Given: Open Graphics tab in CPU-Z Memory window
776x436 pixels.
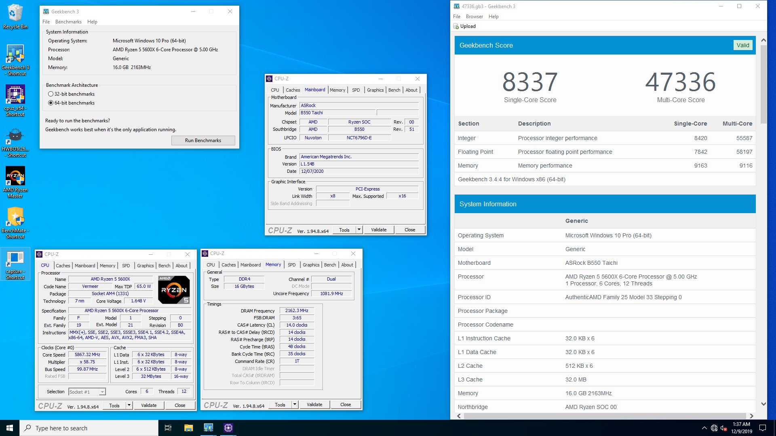Looking at the screenshot, I should click(311, 265).
